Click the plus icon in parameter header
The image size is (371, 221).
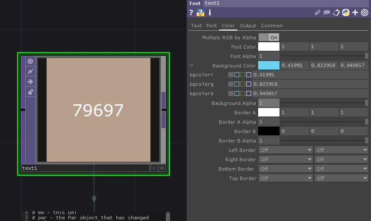coord(355,12)
